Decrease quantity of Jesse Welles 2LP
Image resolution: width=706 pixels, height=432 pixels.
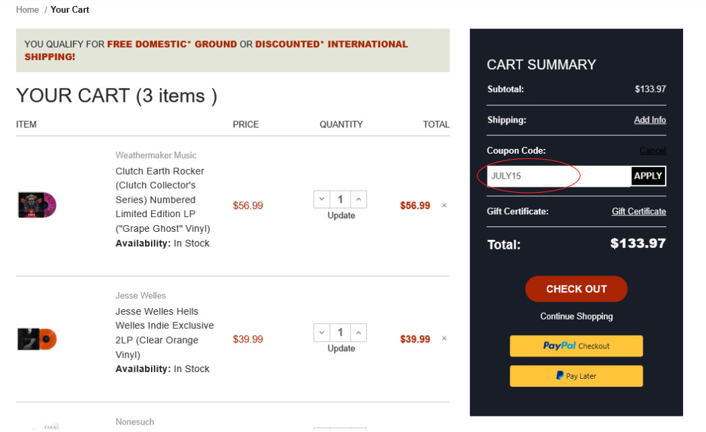[322, 332]
